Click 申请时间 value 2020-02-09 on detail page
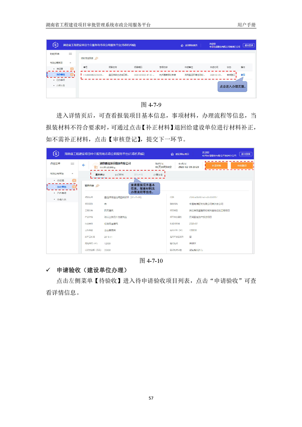 (x=189, y=167)
